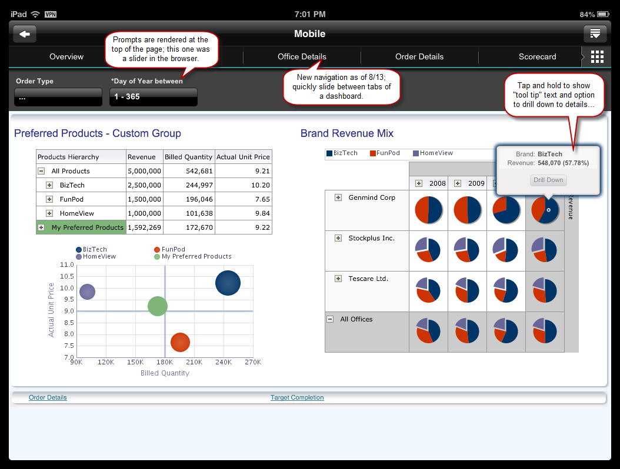Expand Genmind Corp in the pivot table
This screenshot has width=620, height=469.
pos(338,197)
